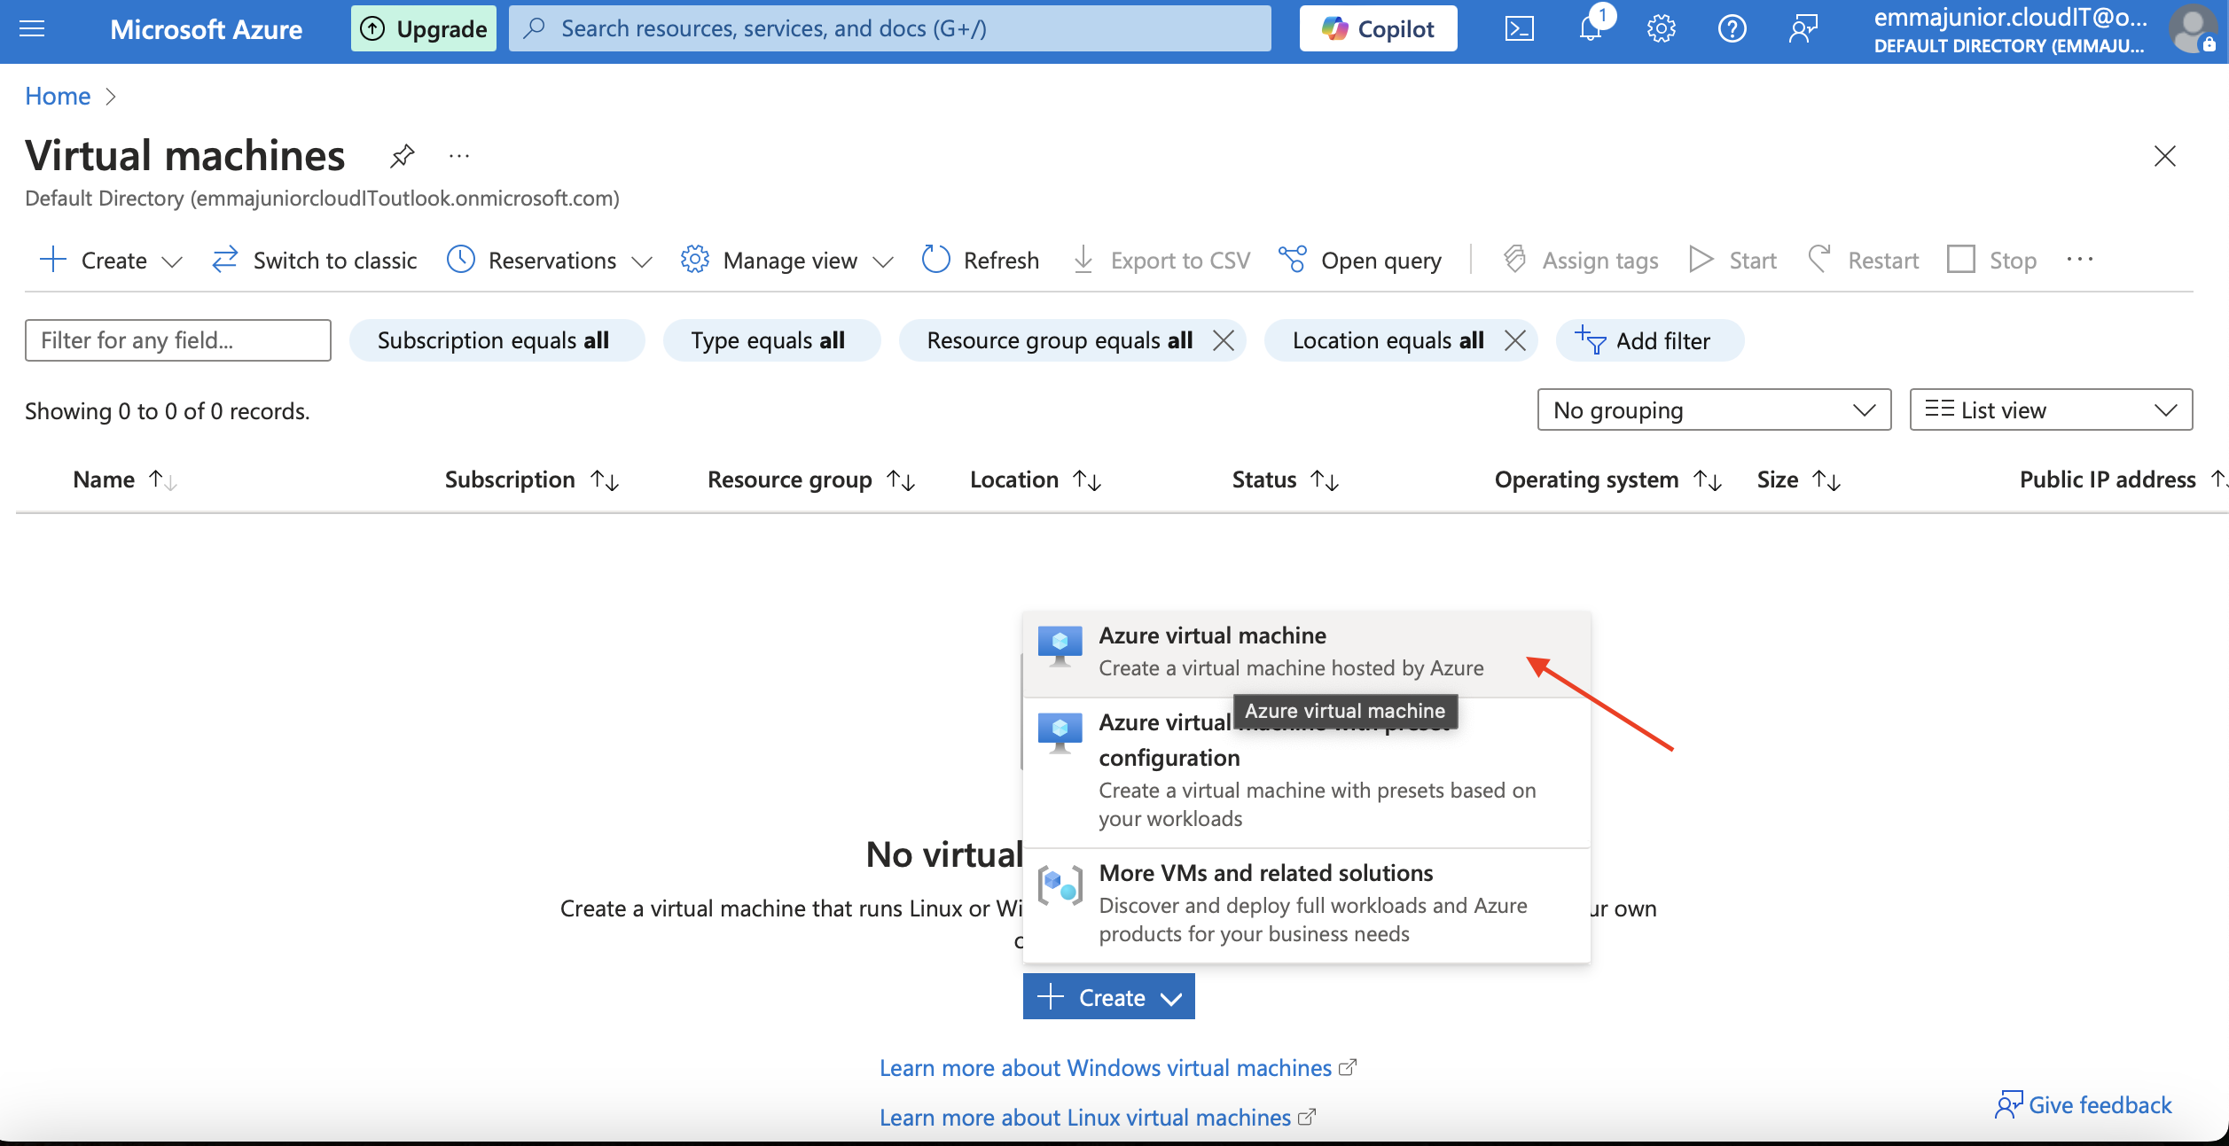Sort by Subscription column arrows
Image resolution: width=2229 pixels, height=1146 pixels.
(x=606, y=480)
